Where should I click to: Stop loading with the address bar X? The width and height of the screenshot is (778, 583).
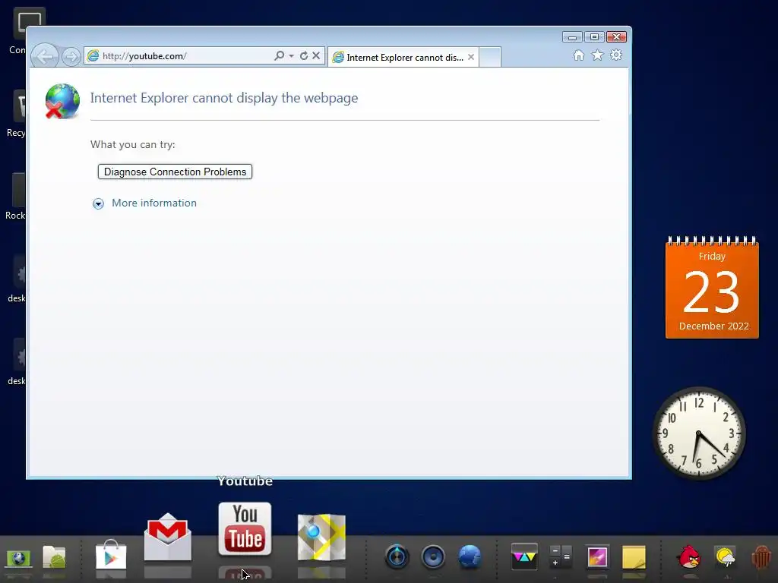(316, 55)
